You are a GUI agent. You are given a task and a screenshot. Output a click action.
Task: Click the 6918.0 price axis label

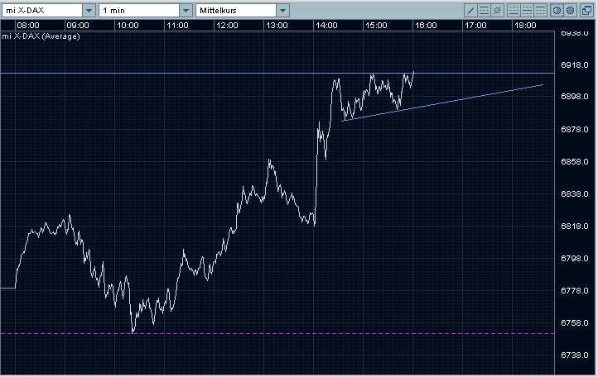[x=575, y=64]
